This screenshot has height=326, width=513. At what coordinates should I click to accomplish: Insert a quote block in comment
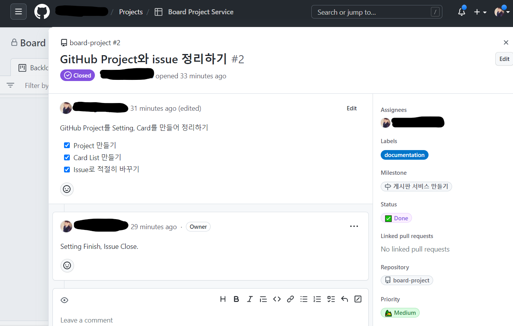point(263,299)
